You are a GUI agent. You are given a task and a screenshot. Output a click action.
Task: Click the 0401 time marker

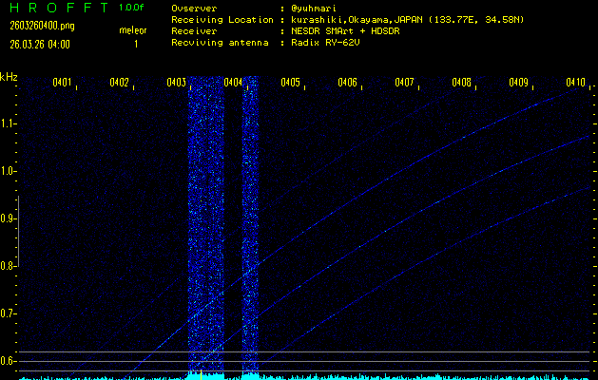tap(63, 83)
